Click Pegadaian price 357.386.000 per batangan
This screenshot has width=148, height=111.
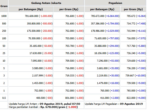tap(98, 24)
